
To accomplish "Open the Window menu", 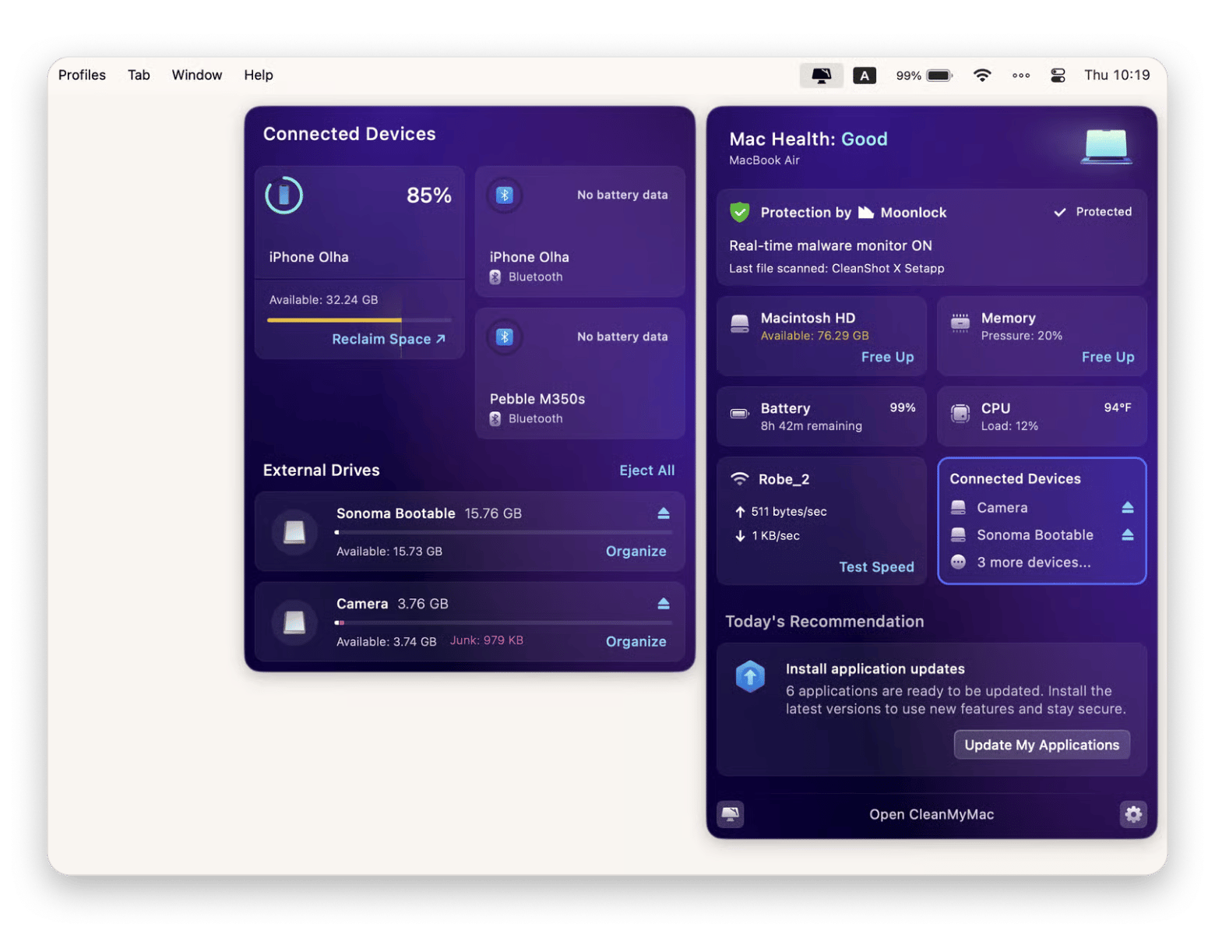I will tap(197, 76).
